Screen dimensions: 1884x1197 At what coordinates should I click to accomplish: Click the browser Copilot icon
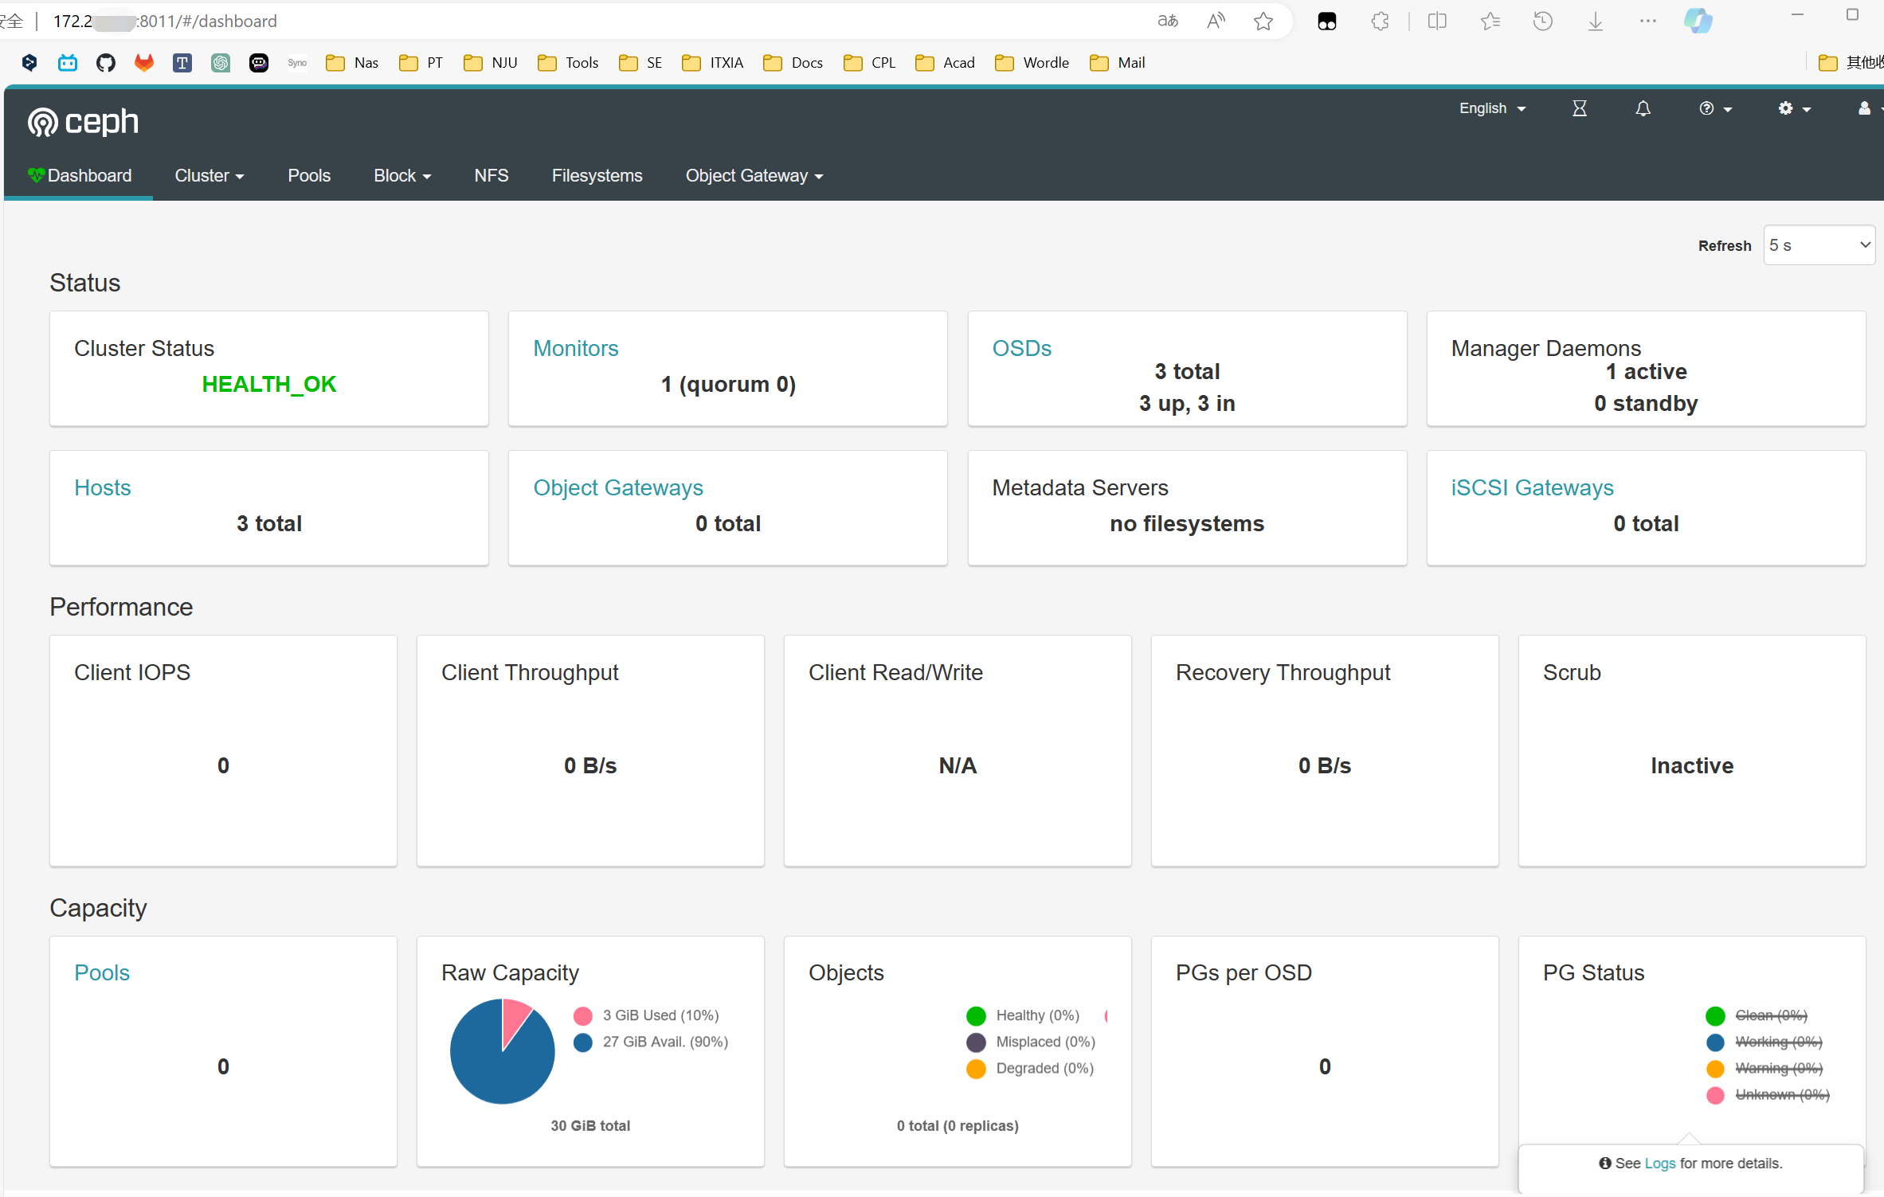[x=1698, y=21]
